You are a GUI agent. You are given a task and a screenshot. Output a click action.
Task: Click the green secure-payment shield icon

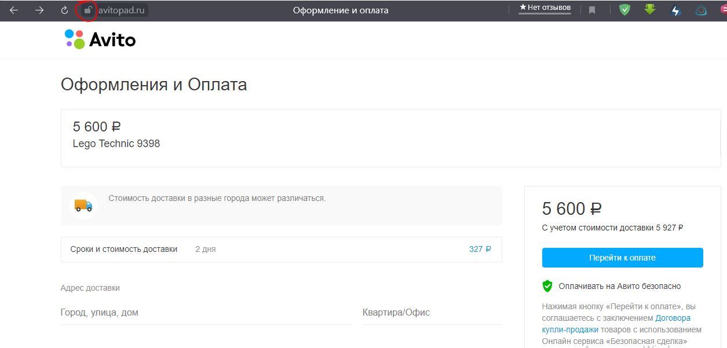pos(547,286)
